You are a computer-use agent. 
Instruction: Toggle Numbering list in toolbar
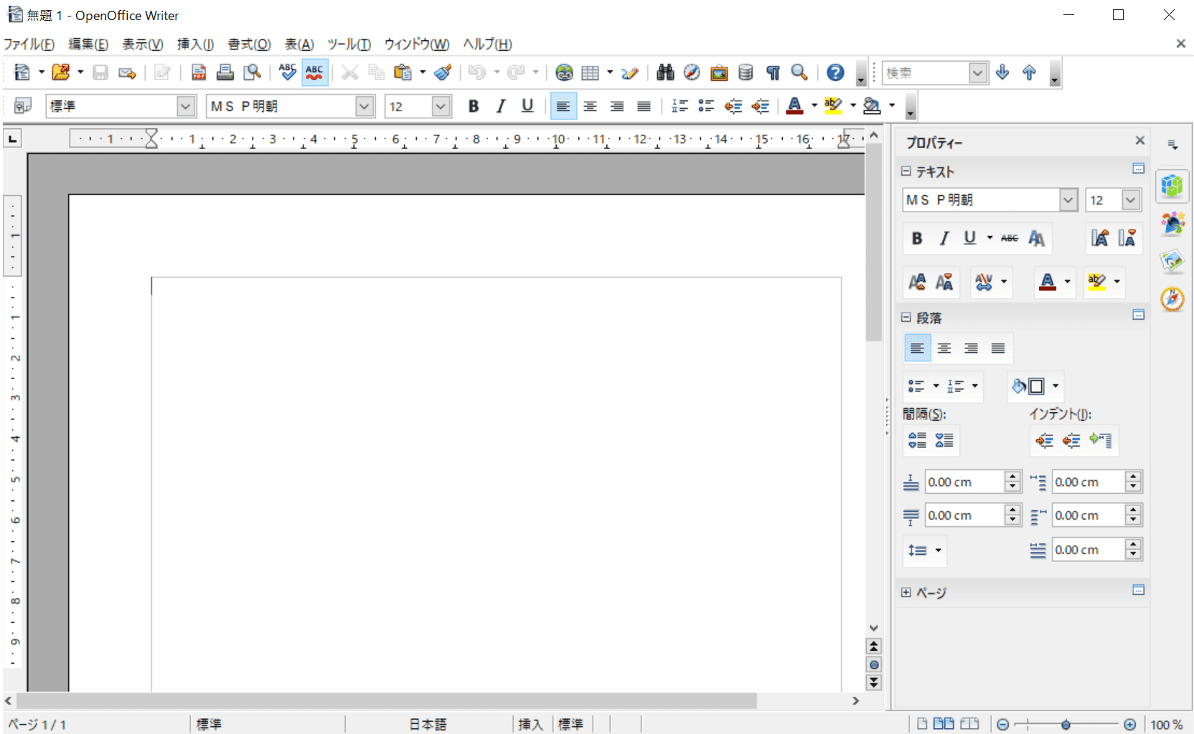click(680, 106)
